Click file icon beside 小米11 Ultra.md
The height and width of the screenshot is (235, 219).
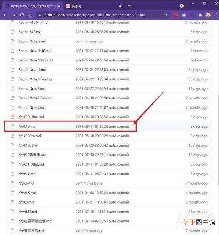[x=12, y=164]
